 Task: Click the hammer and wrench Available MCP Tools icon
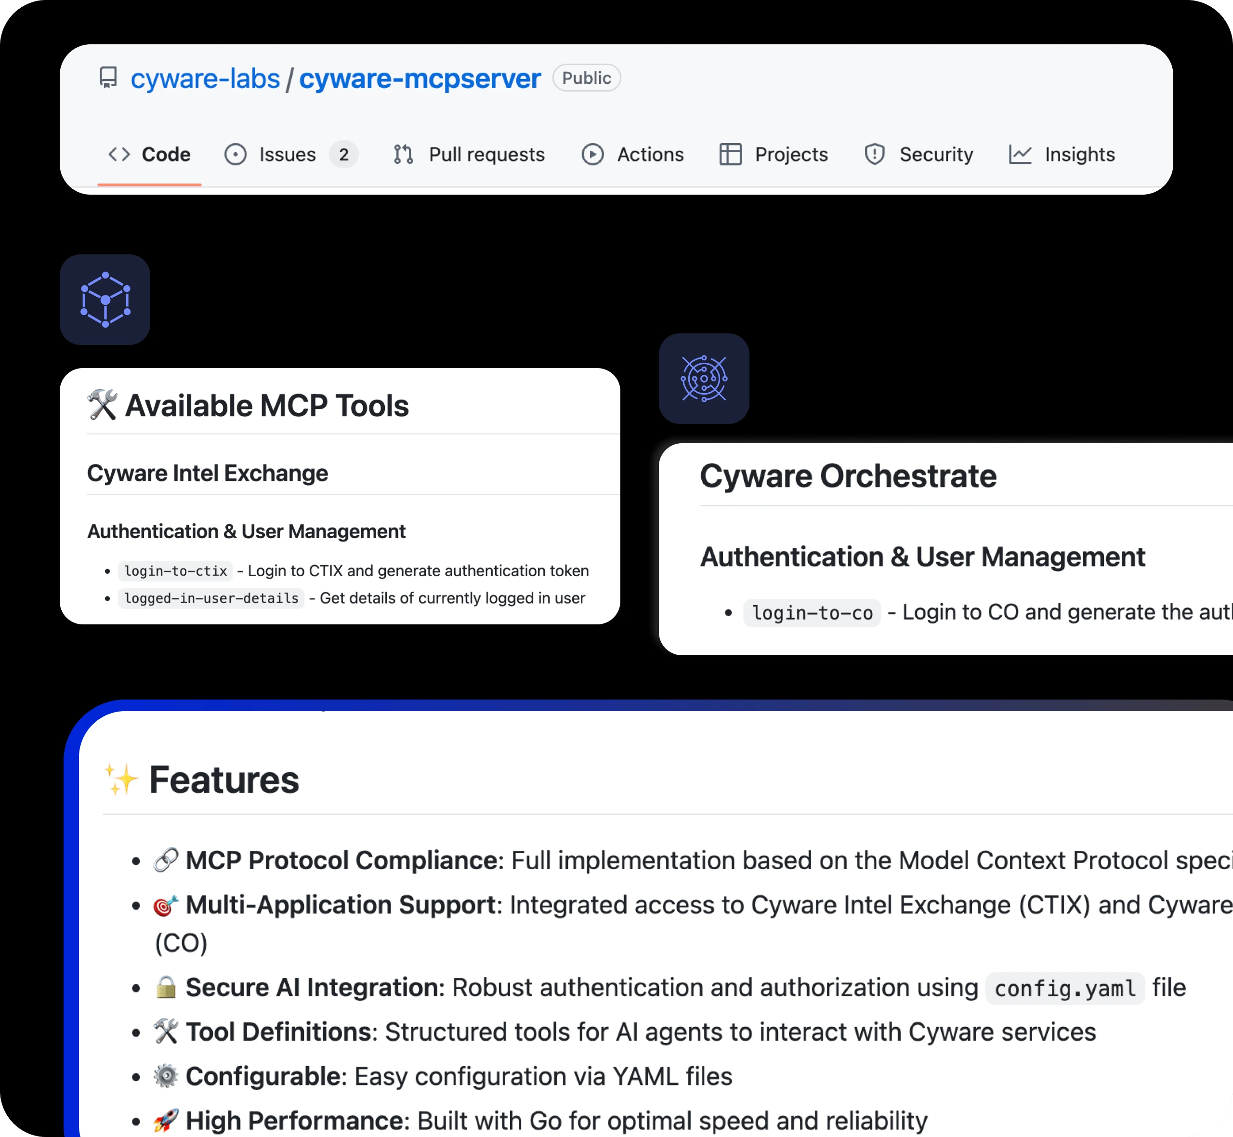tap(102, 404)
